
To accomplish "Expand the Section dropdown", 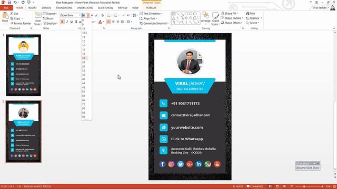I will 51,23.
